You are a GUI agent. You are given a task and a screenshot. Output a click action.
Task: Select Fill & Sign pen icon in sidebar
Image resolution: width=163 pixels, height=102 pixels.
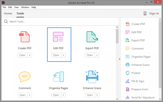tap(128, 81)
